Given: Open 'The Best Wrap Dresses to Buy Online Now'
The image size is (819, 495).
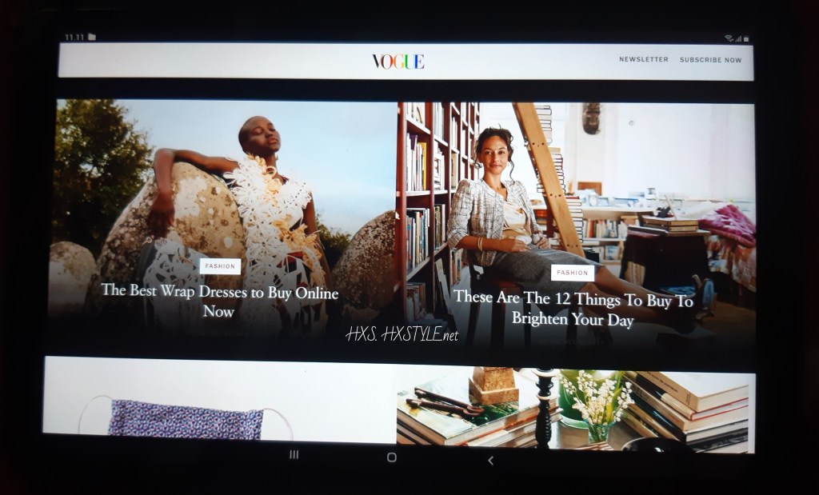Looking at the screenshot, I should [x=219, y=301].
